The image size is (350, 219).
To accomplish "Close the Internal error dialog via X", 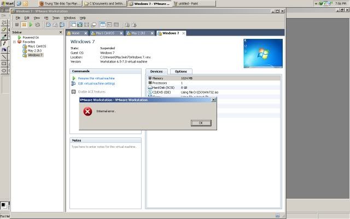I will coord(213,100).
